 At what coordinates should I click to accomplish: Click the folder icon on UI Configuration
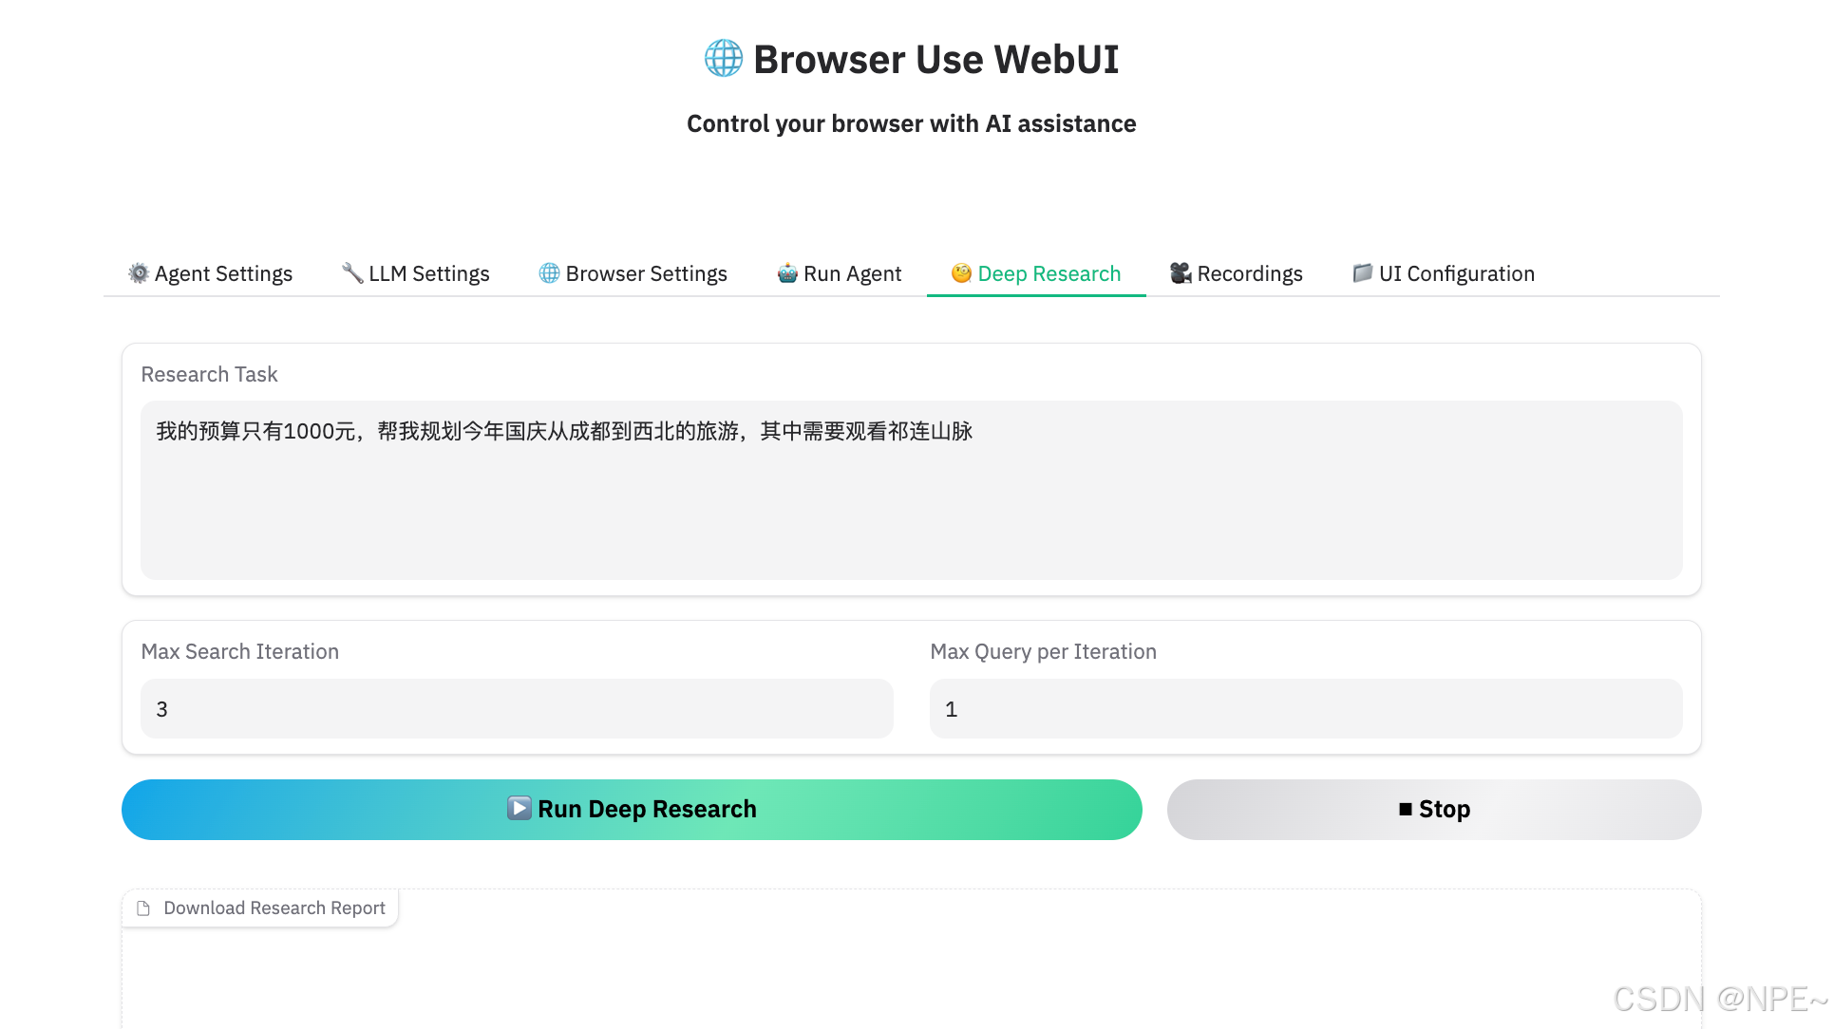click(x=1362, y=273)
